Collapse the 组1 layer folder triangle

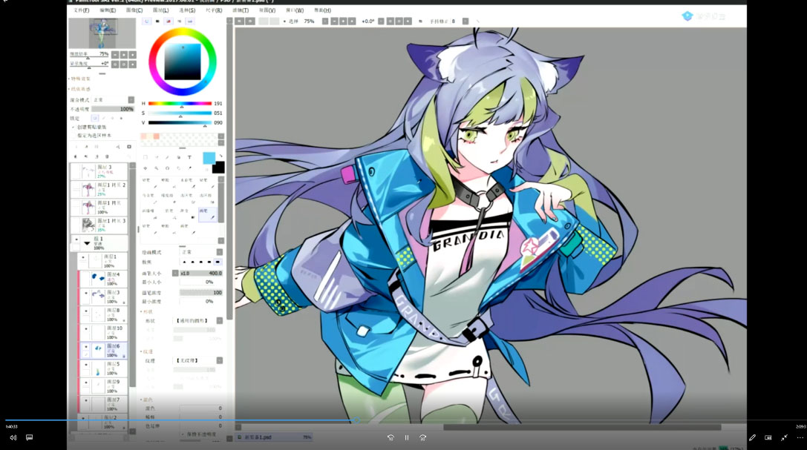tap(87, 243)
